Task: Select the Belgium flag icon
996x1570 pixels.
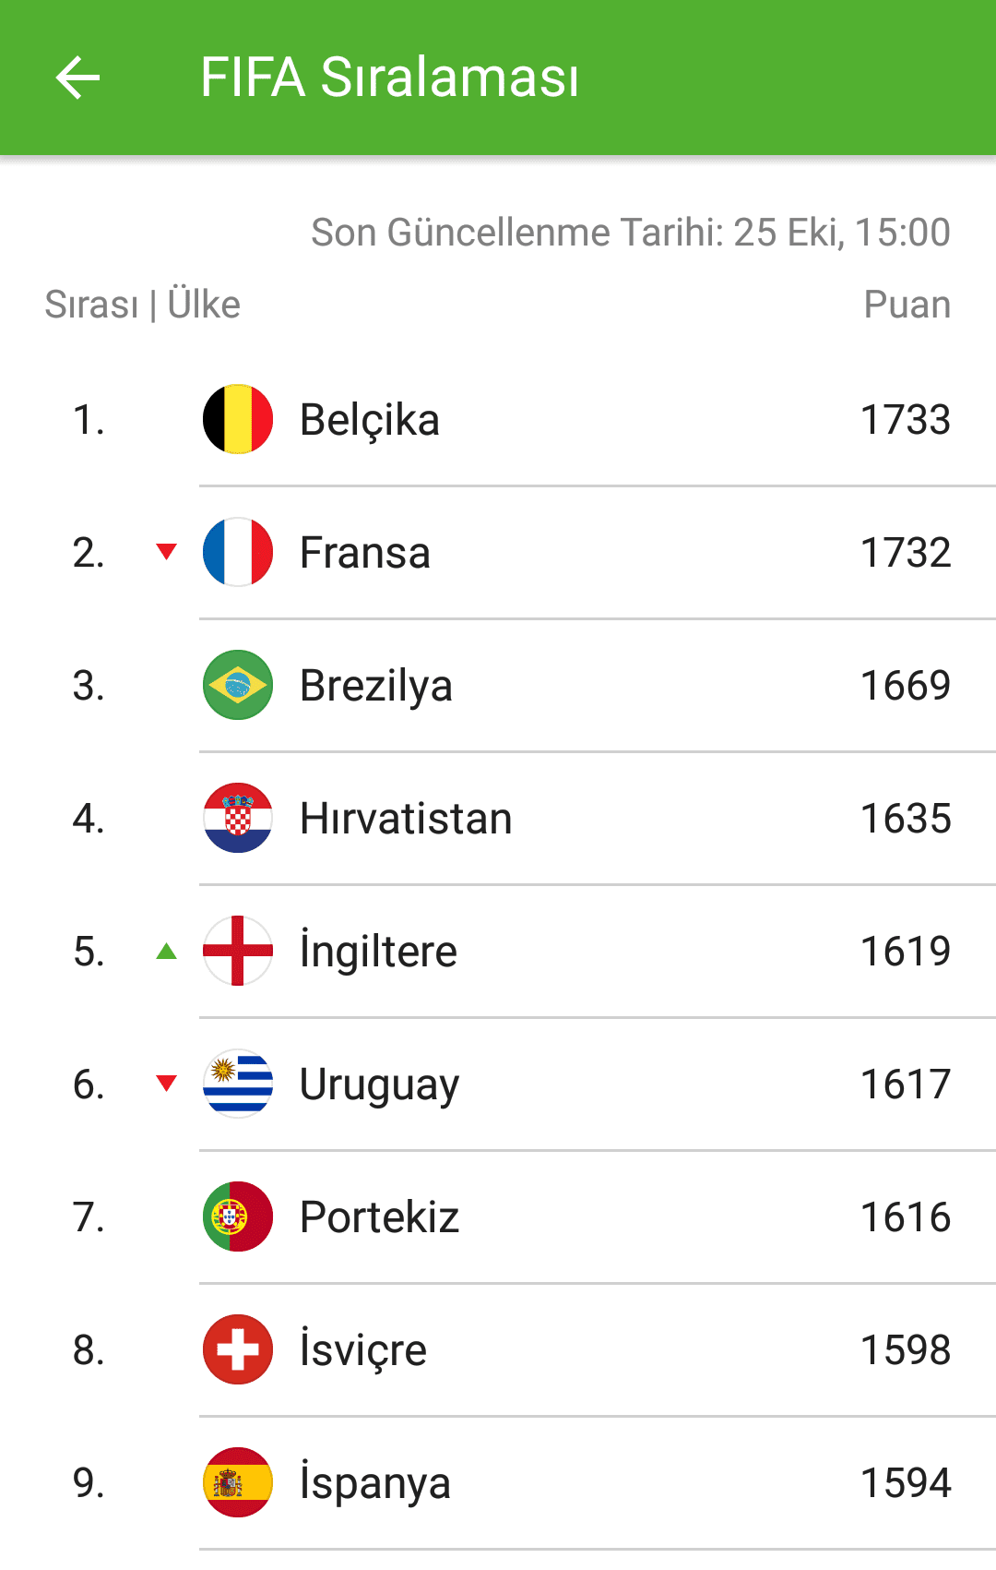Action: pos(238,419)
